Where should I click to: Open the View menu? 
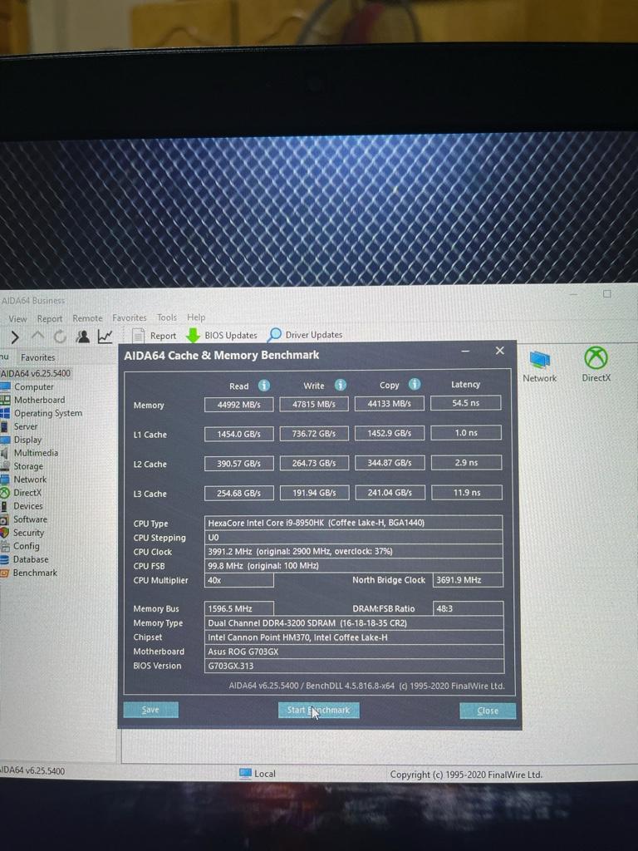coord(17,318)
